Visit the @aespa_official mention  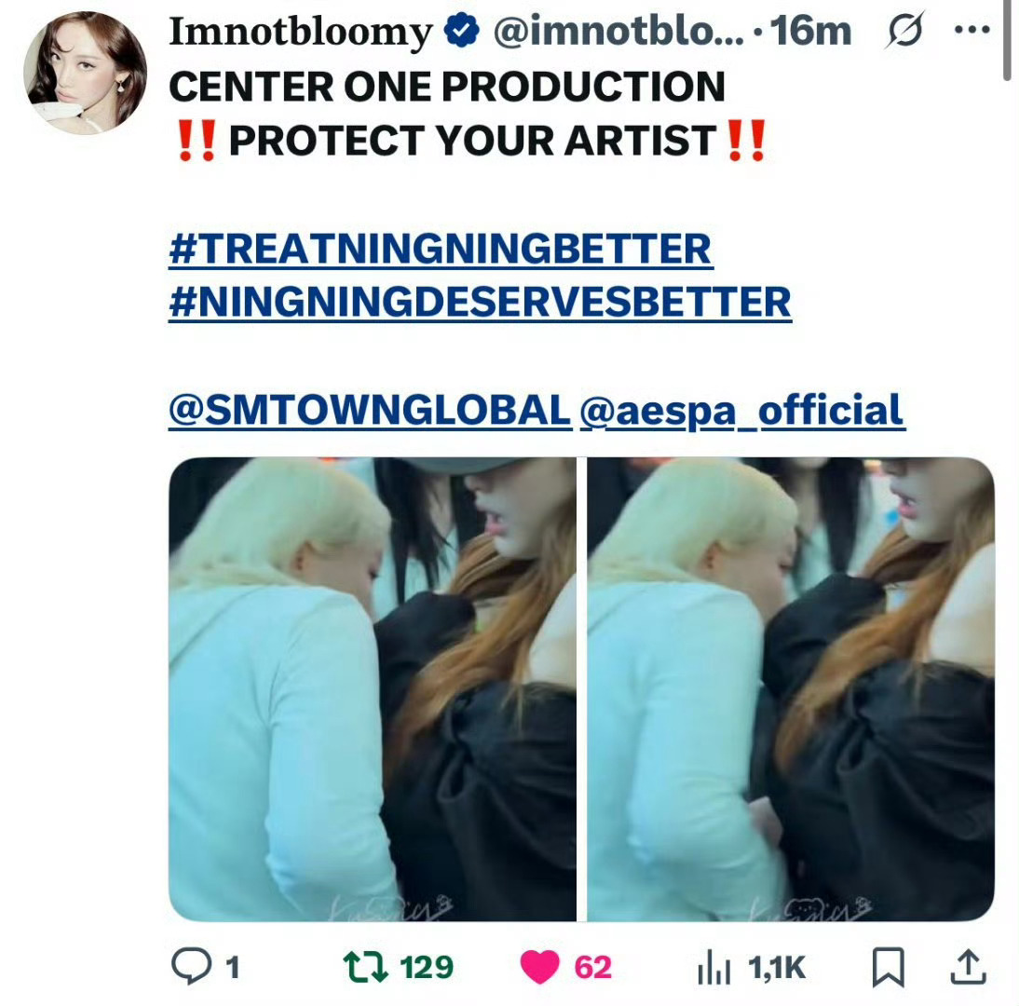(741, 411)
